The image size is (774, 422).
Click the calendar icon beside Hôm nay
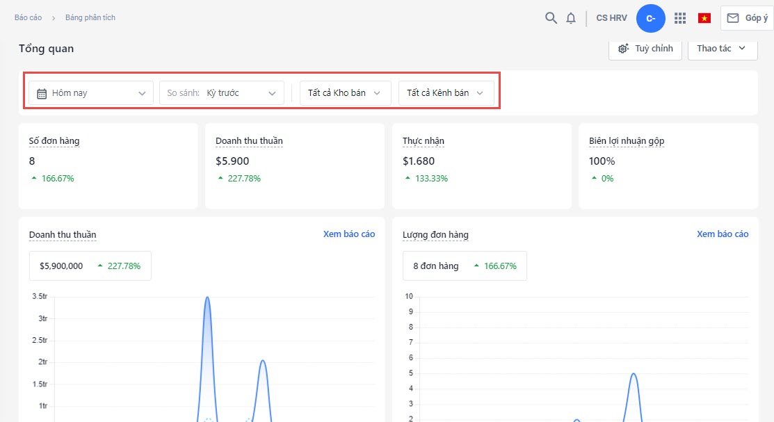(x=42, y=93)
